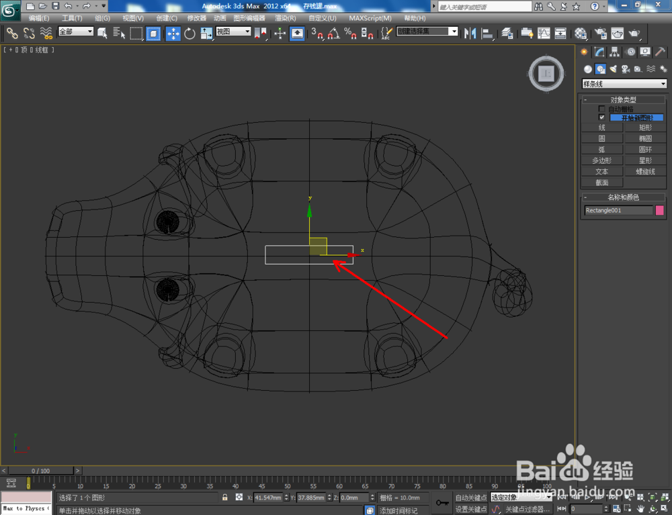Click the 圆 shape button

(x=601, y=138)
